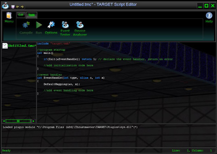This screenshot has height=154, width=217.
Task: Click the 'Loaded plugin module' output message
Action: [70, 127]
